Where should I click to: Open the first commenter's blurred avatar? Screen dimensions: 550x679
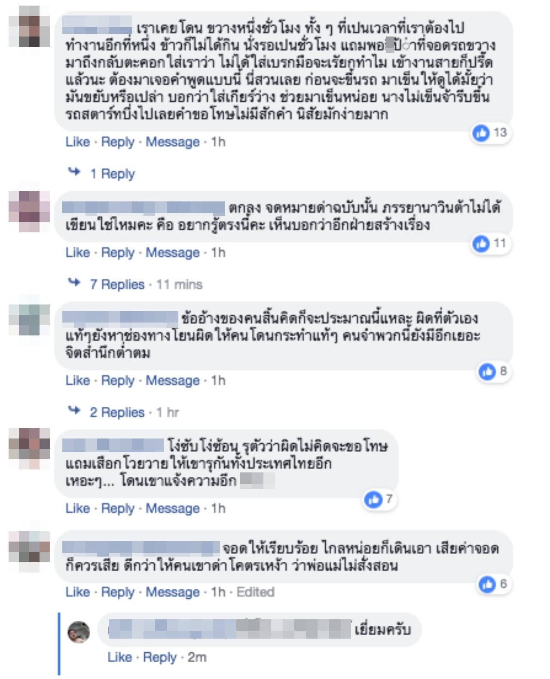pos(29,26)
